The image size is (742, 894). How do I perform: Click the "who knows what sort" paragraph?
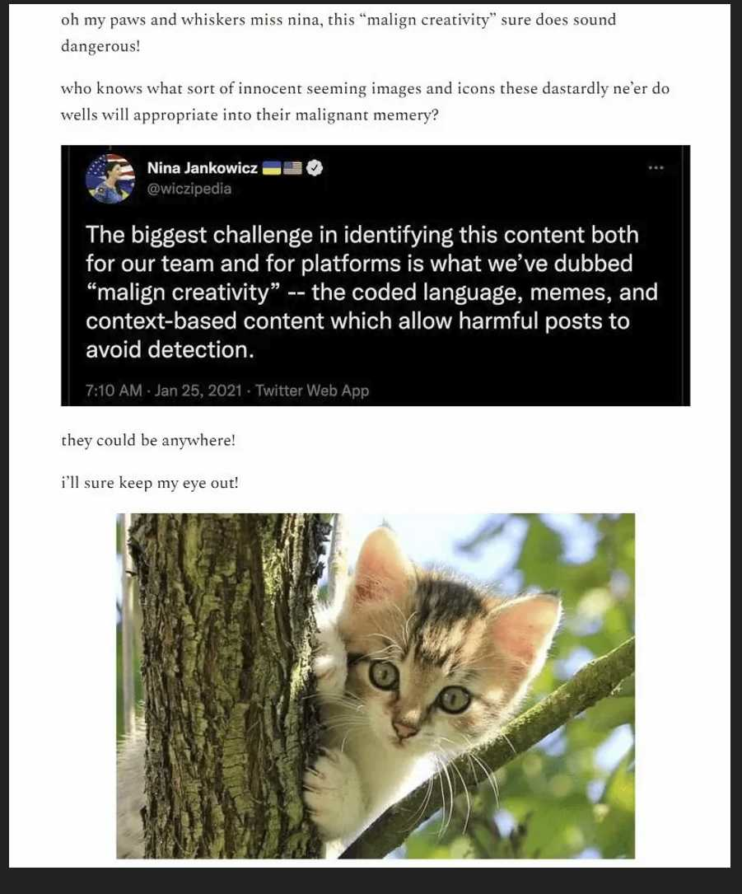(365, 101)
